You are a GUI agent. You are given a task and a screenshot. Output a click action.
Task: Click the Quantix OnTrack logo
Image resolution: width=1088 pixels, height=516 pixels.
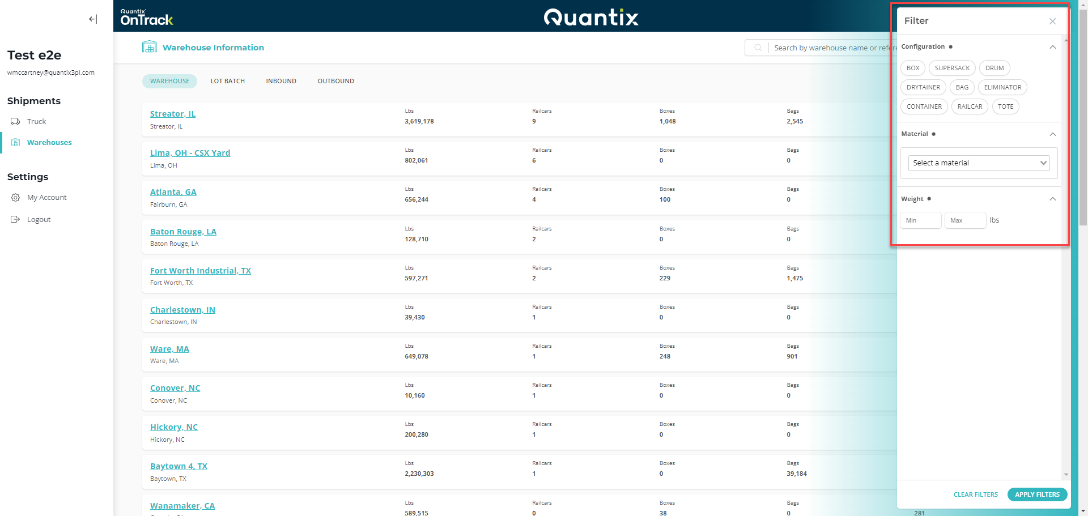click(147, 18)
